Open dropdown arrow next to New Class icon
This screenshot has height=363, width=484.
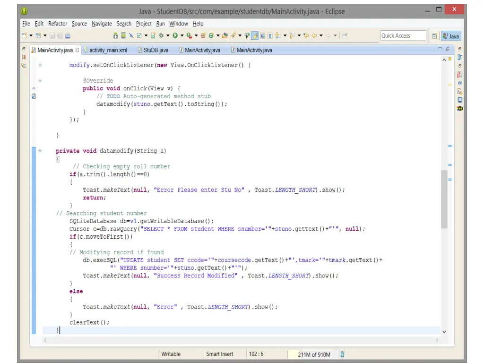pyautogui.click(x=218, y=36)
